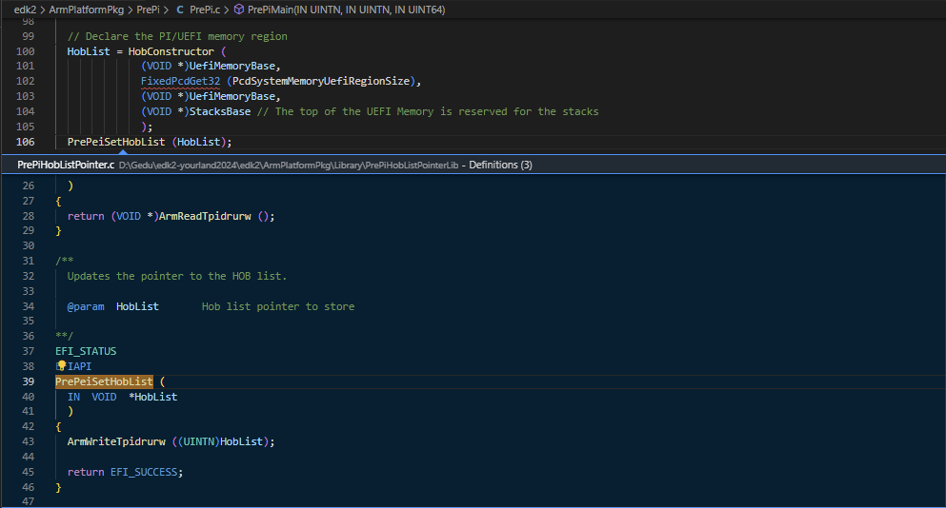The width and height of the screenshot is (946, 508).
Task: Click EFI_SUCCESS on line 45
Action: tap(144, 472)
